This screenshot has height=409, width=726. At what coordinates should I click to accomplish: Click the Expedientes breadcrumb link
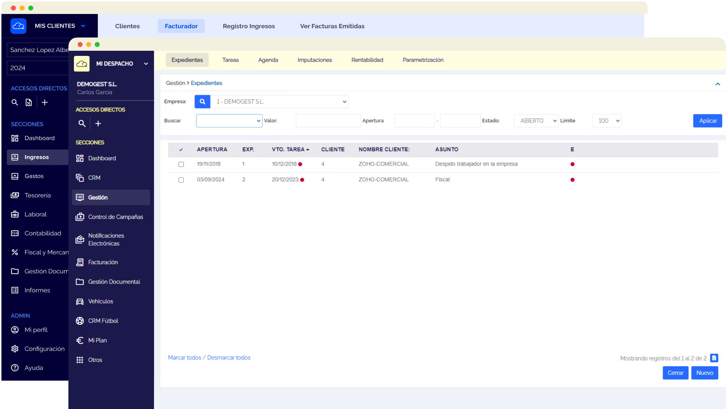[206, 83]
